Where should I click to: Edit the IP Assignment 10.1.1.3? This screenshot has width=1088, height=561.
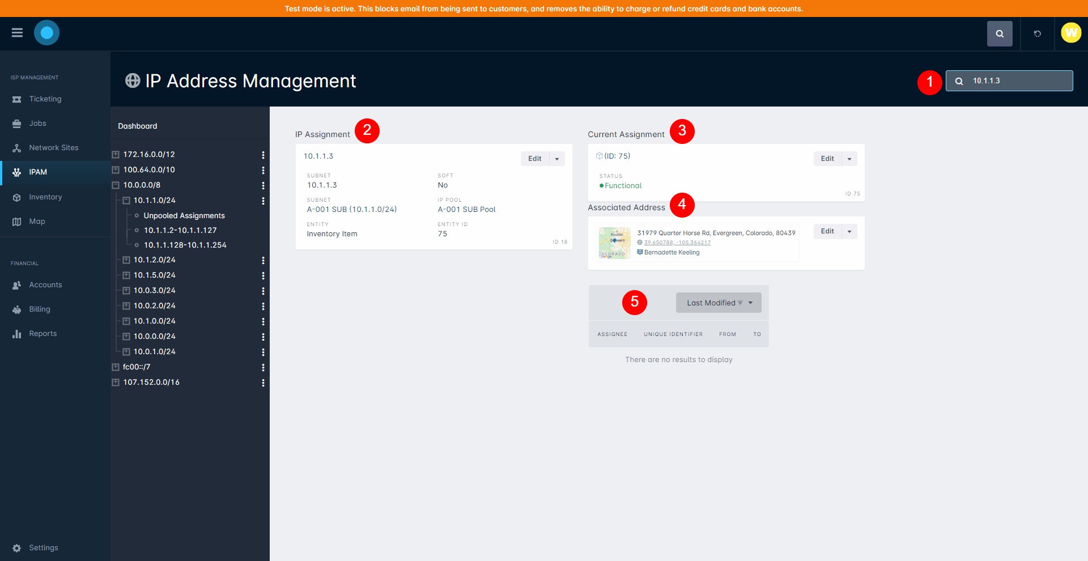(535, 159)
